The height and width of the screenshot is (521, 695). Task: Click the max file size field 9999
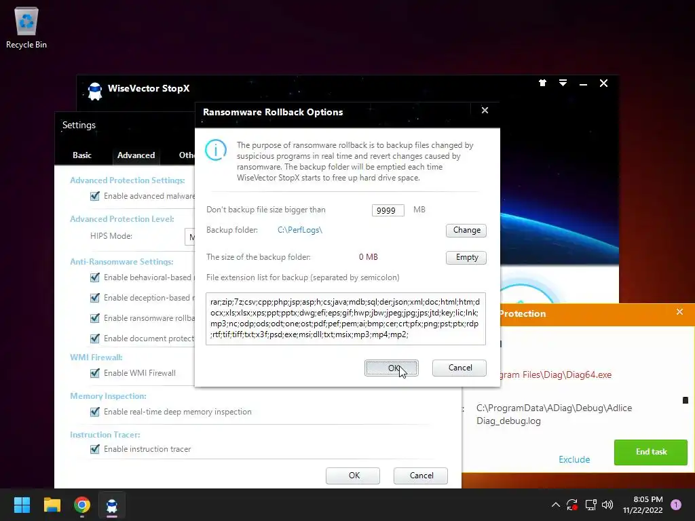(388, 210)
